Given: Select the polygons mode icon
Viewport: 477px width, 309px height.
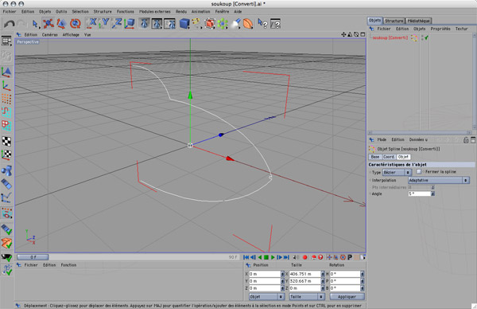Looking at the screenshot, I should click(x=6, y=125).
